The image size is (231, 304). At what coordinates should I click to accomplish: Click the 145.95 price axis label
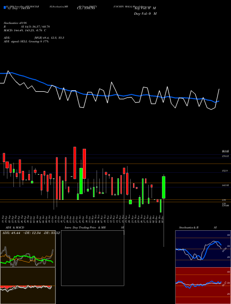pyautogui.click(x=225, y=186)
